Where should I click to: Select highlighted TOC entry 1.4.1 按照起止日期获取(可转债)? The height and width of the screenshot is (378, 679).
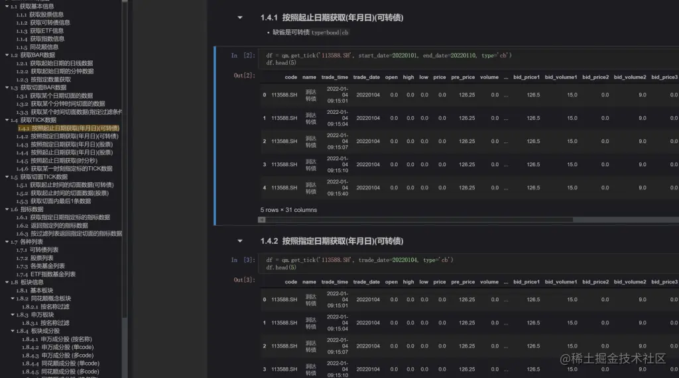pos(68,128)
